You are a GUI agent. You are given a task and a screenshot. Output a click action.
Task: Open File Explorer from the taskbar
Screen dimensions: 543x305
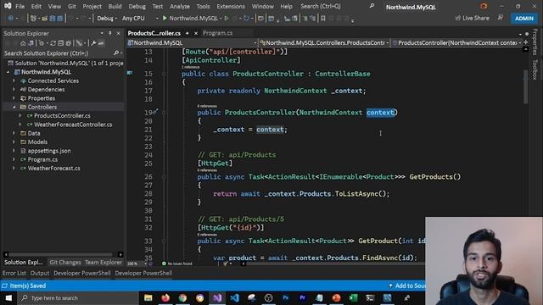pyautogui.click(x=148, y=297)
